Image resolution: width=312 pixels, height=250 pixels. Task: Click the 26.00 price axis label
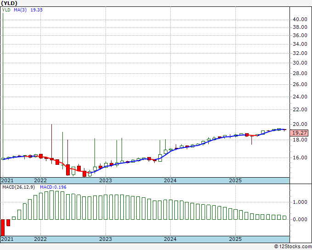tap(300, 84)
